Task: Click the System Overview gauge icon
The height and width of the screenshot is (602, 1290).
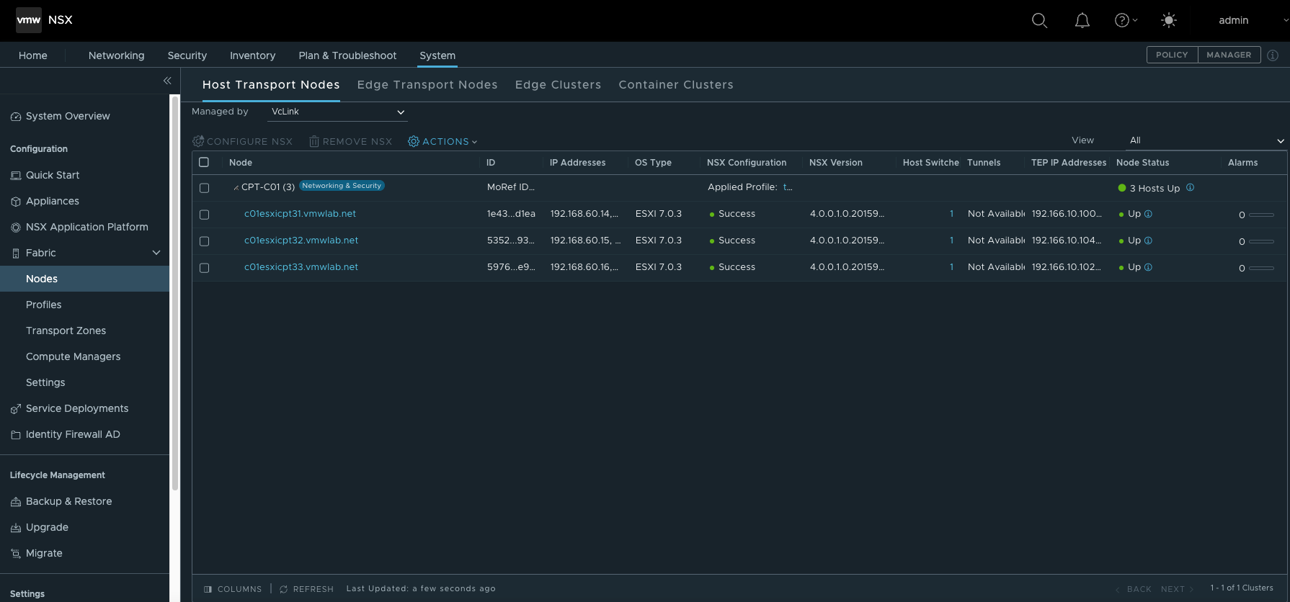Action: coord(16,117)
